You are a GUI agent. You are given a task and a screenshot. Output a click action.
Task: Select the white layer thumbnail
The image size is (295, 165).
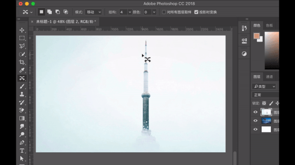[x=266, y=129]
